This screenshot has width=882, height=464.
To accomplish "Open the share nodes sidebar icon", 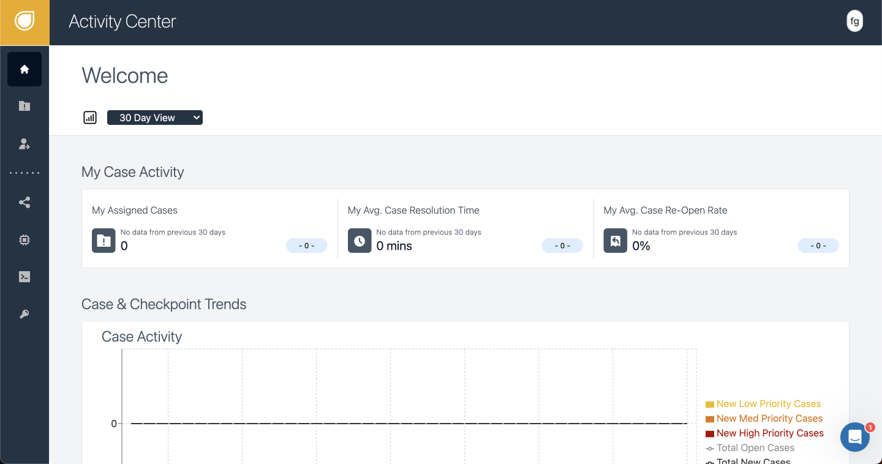I will pos(24,203).
